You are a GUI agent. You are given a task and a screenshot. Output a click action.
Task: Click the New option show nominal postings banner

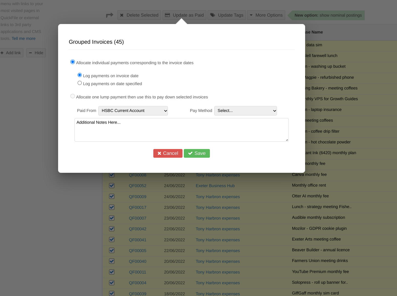point(326,15)
